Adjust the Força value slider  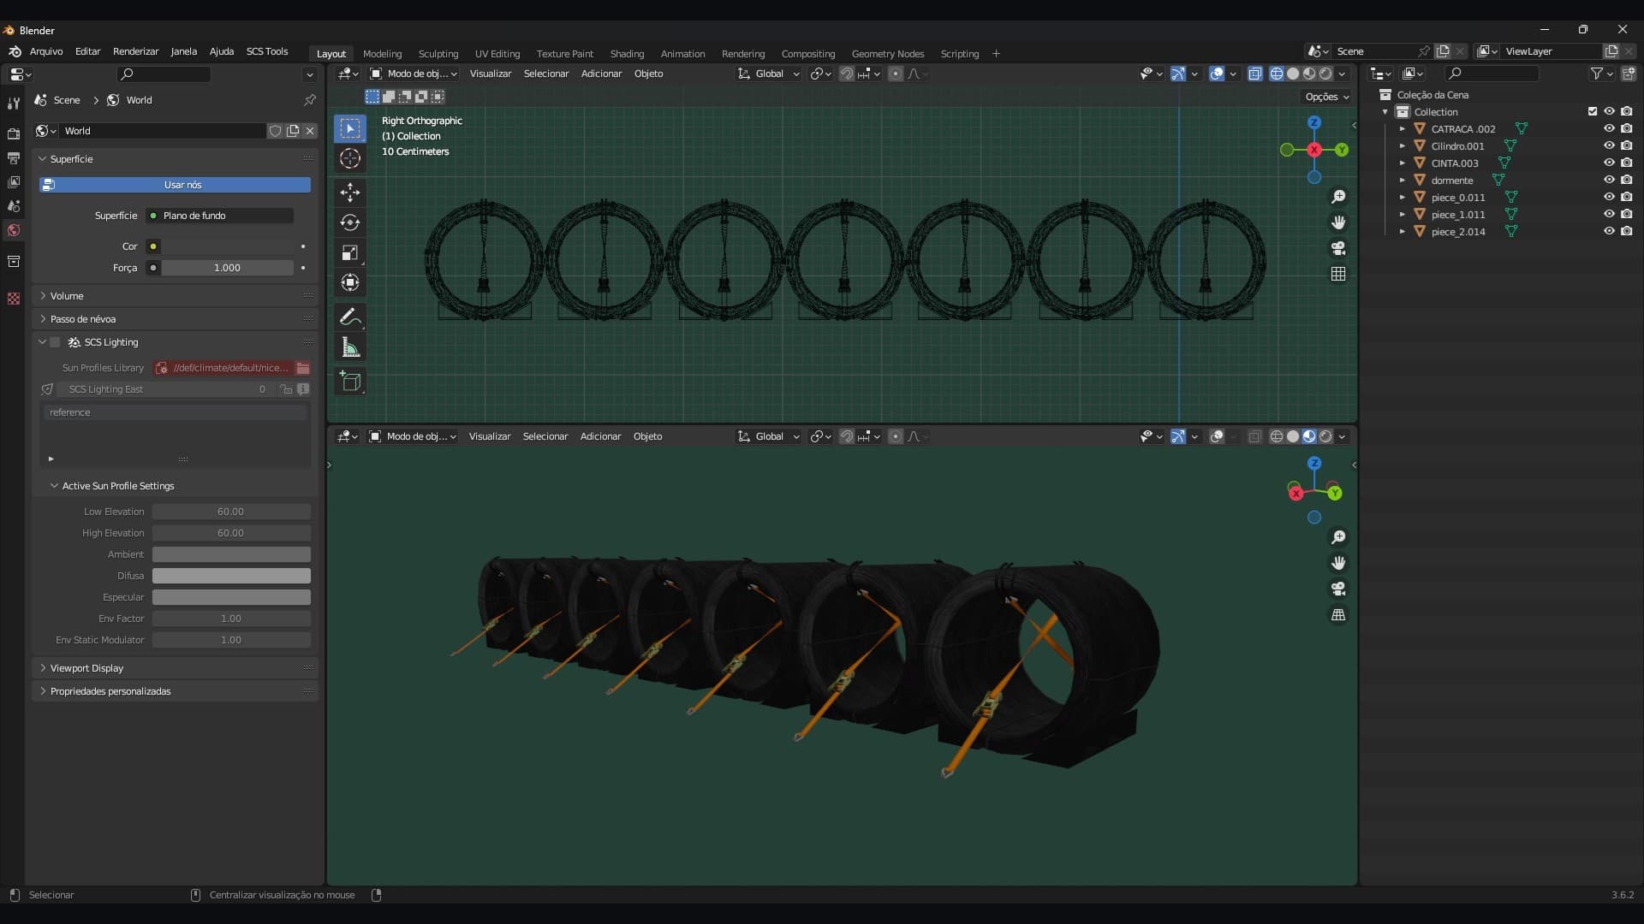[228, 268]
